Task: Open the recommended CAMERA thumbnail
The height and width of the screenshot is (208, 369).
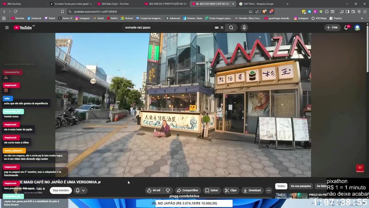Action: coord(291,196)
